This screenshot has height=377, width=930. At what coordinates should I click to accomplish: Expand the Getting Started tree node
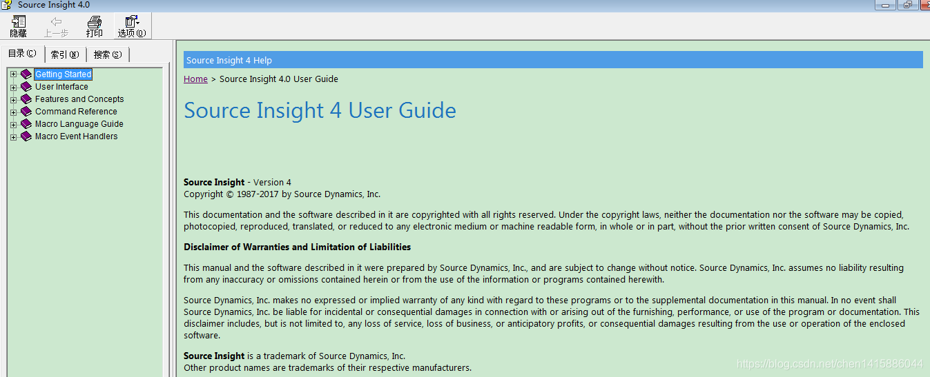point(13,74)
